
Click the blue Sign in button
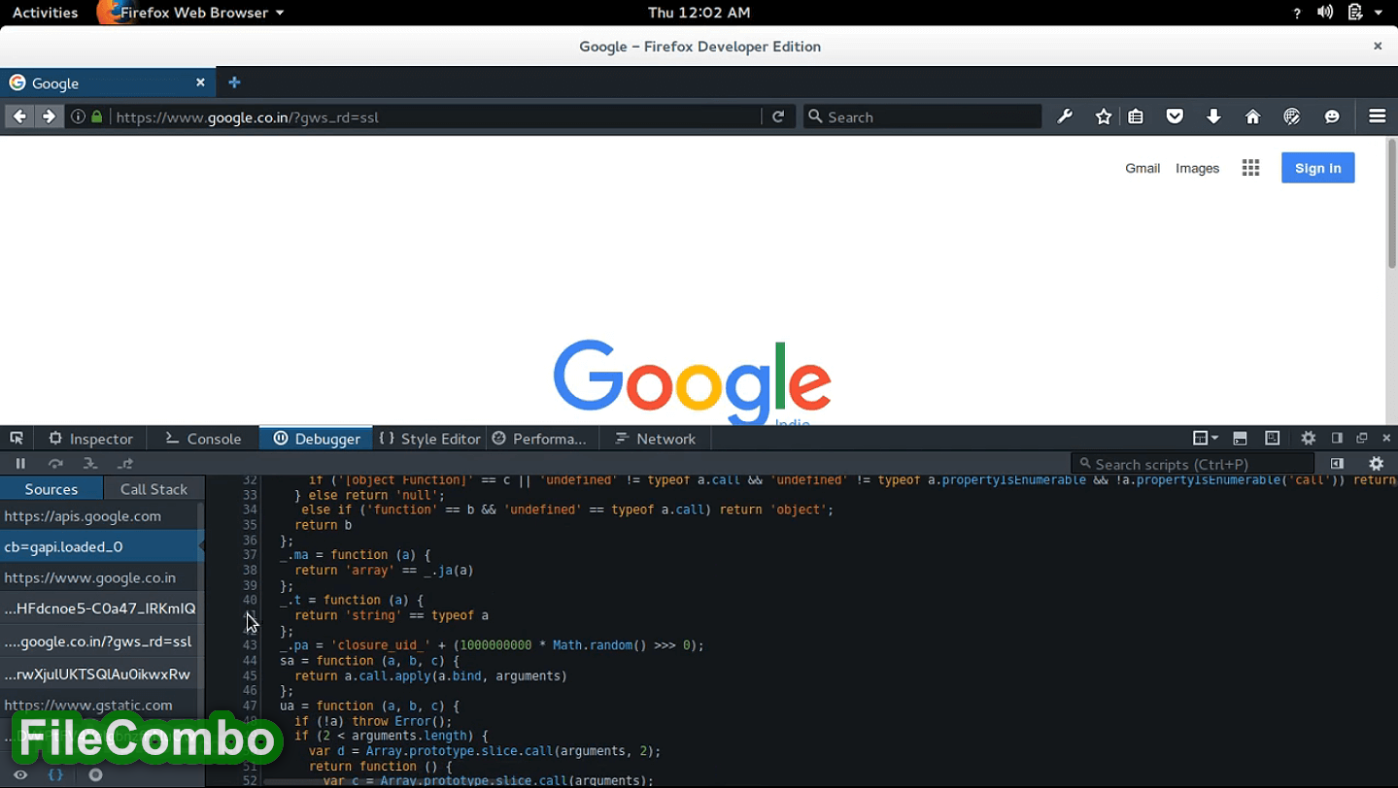click(x=1317, y=168)
